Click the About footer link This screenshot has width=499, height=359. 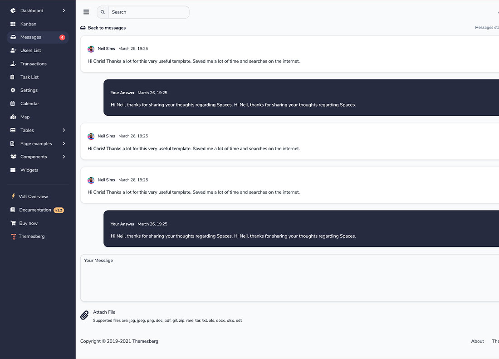477,341
